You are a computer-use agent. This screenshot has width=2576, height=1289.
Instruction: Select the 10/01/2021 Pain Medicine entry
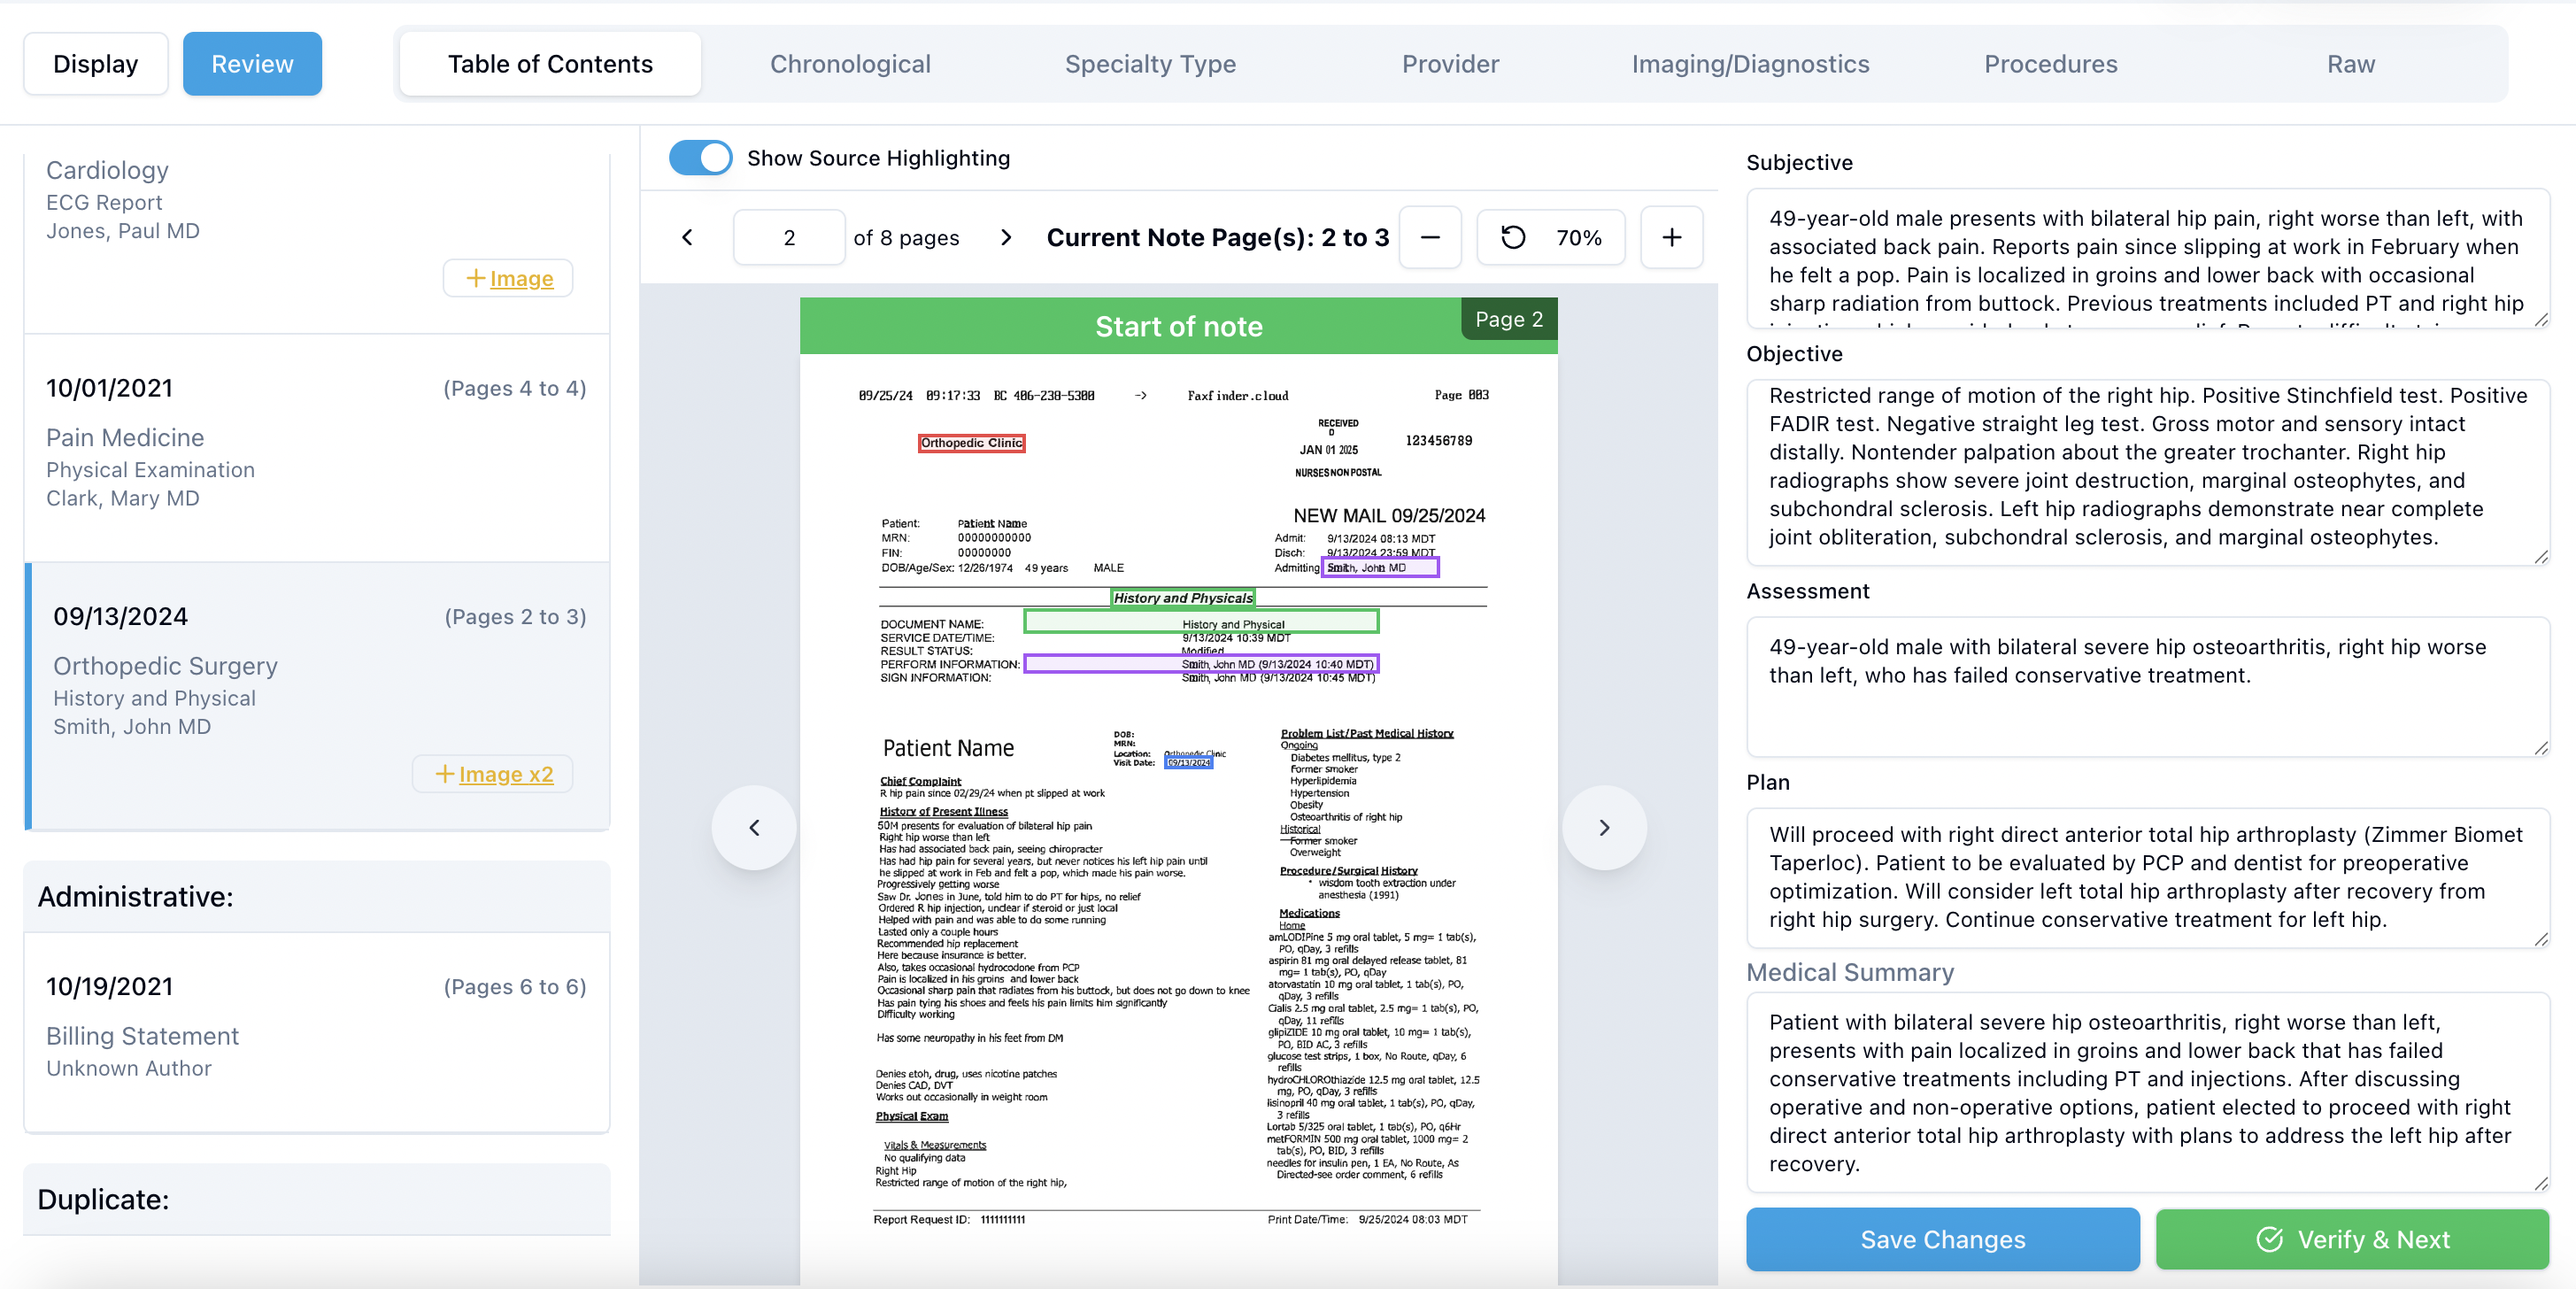(x=316, y=447)
